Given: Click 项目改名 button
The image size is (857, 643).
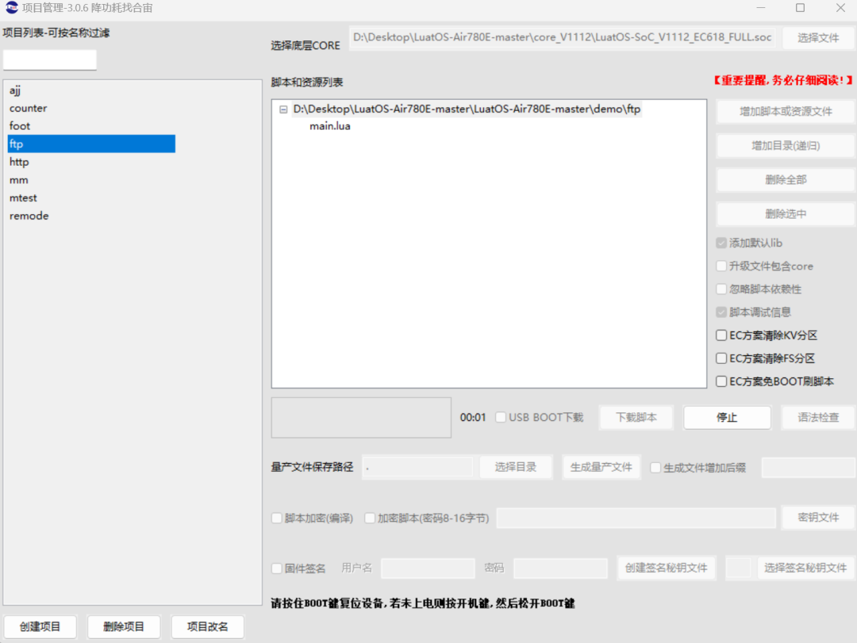Looking at the screenshot, I should [207, 626].
